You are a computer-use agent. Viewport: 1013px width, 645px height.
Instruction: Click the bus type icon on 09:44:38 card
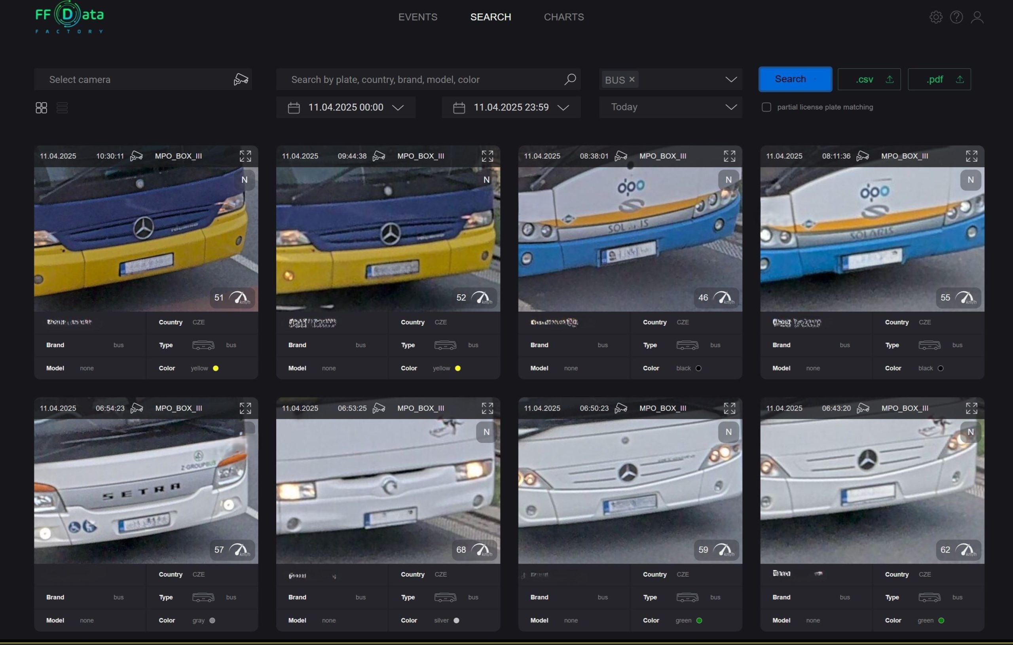(445, 345)
